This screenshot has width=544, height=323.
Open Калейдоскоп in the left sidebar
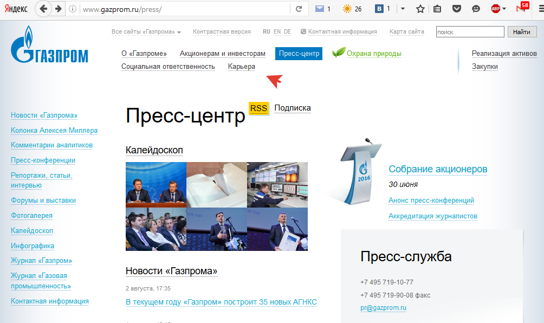[32, 231]
